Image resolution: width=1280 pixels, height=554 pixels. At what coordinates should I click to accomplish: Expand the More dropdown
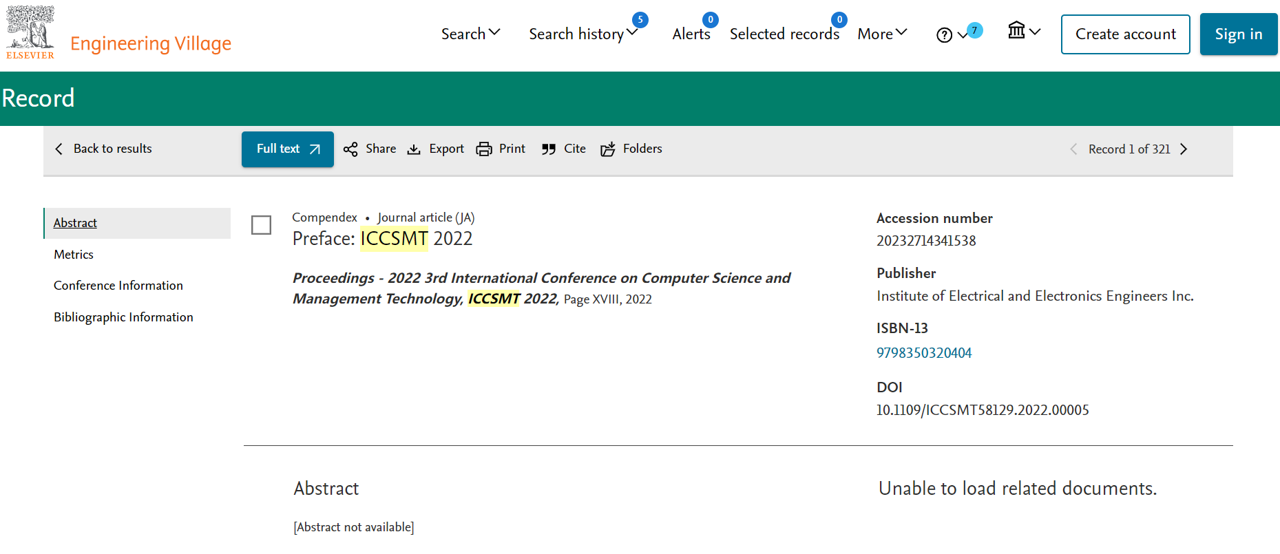coord(882,34)
